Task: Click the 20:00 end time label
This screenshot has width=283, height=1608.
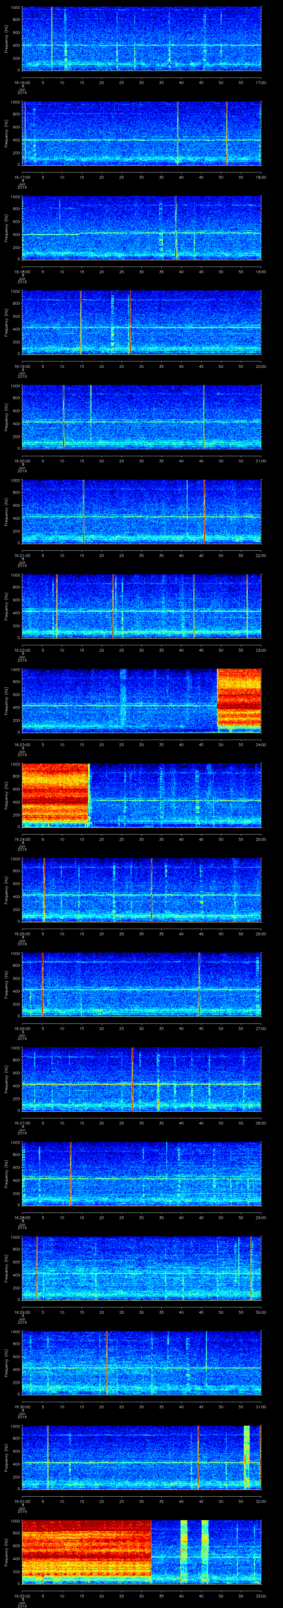Action: click(x=261, y=366)
